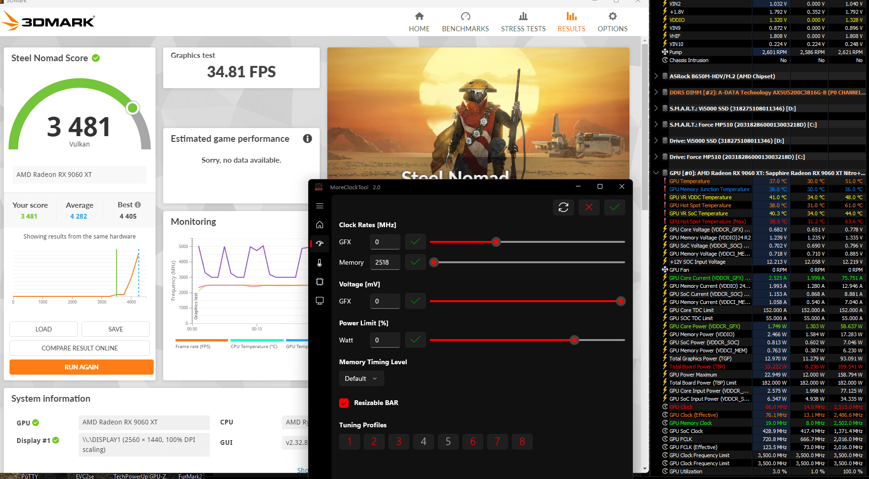Click the info icon next to Best score
Screen dimensions: 869x479
pos(138,205)
